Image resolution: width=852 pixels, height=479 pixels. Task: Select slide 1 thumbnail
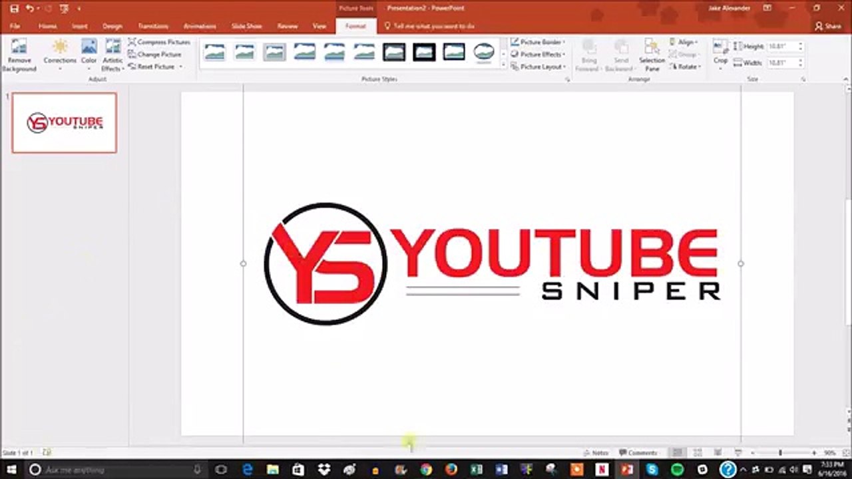pyautogui.click(x=64, y=122)
